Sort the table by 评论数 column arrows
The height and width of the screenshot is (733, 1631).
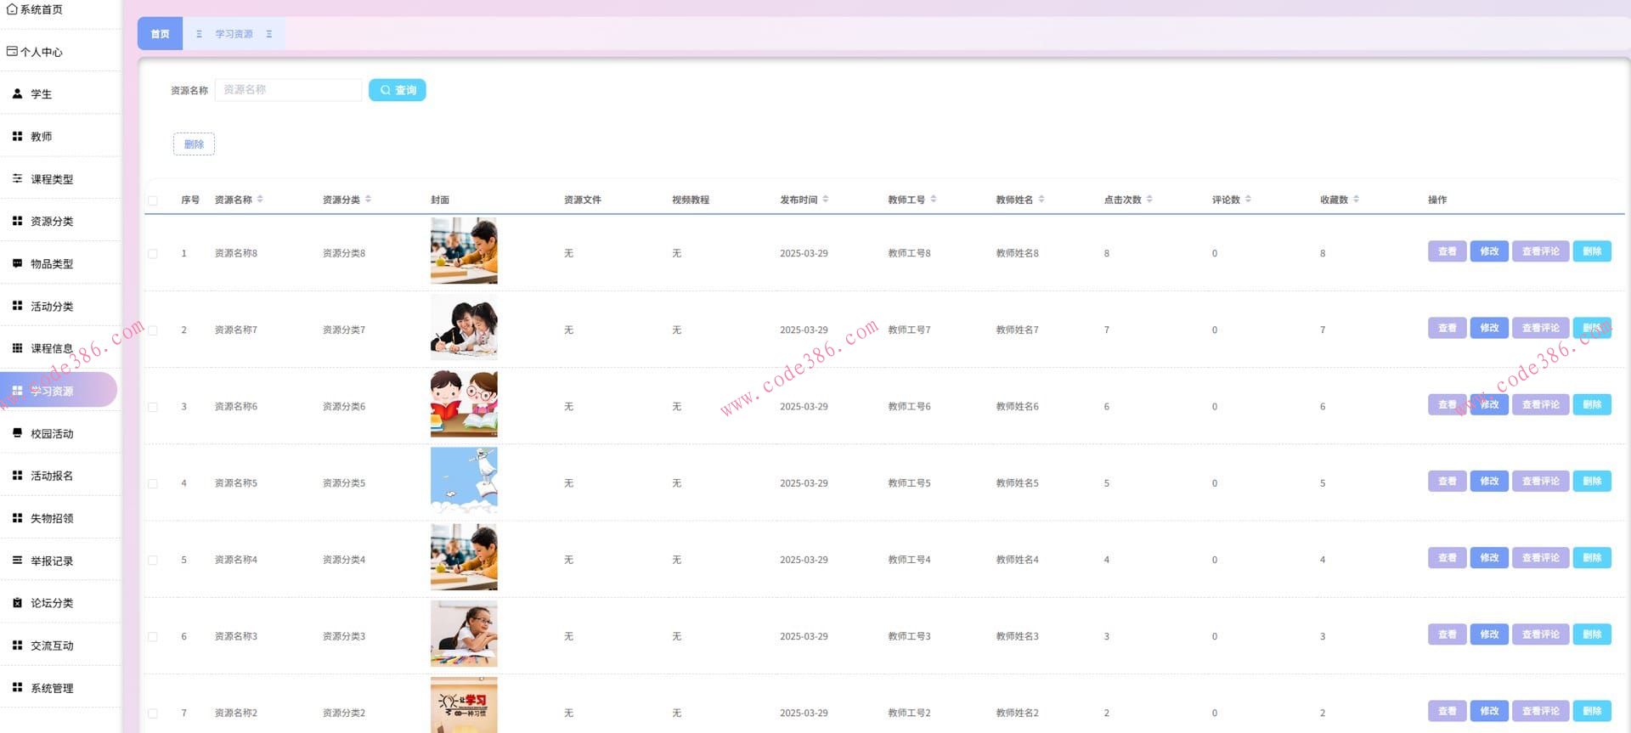(1248, 200)
